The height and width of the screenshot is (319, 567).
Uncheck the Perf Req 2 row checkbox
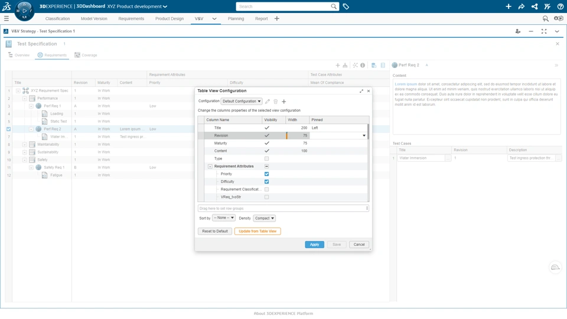pos(9,129)
